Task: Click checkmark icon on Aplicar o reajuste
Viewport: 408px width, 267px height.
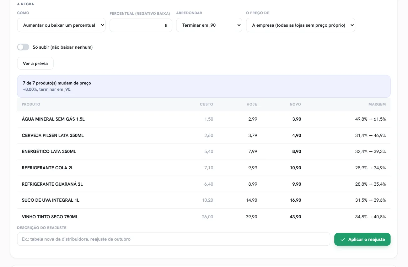Action: [343, 239]
